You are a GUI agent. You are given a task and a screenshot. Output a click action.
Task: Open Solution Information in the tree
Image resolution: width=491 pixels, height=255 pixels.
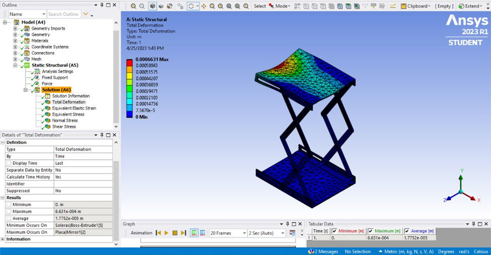[x=71, y=96]
